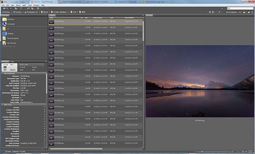
Task: Collapse the File Properties section
Action: click(3, 73)
